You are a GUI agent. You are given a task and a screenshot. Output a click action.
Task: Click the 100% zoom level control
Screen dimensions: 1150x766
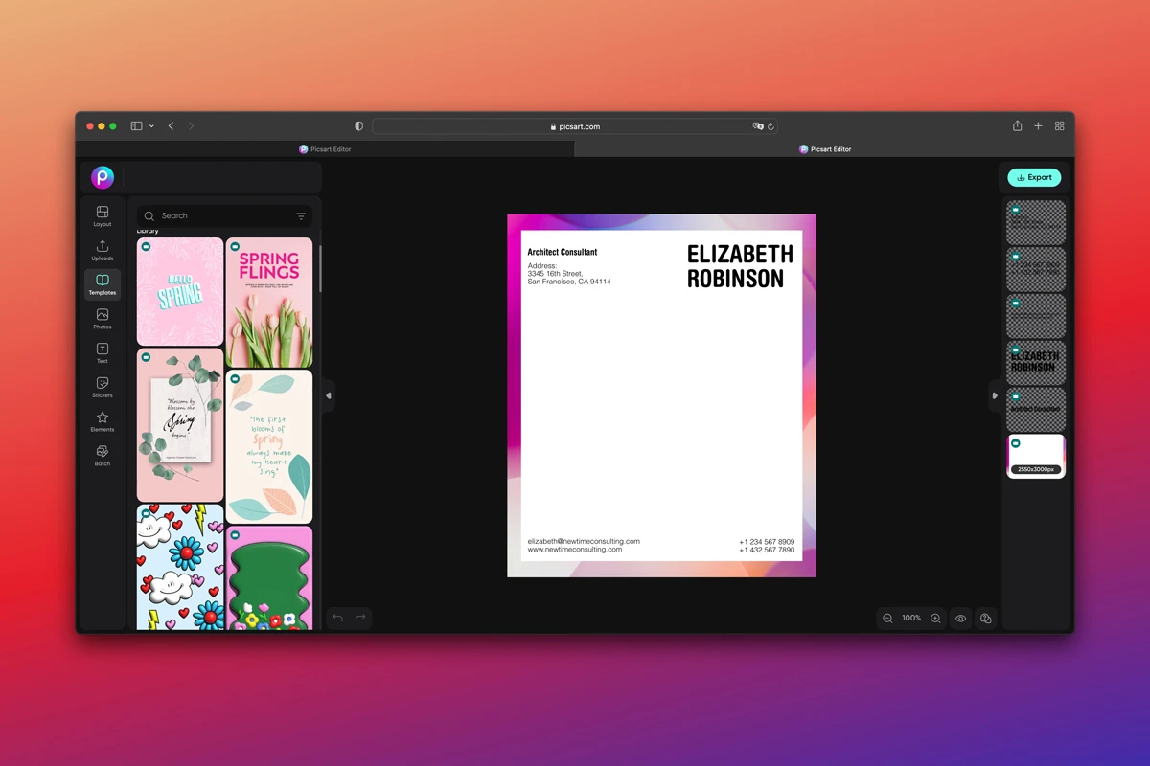point(910,618)
